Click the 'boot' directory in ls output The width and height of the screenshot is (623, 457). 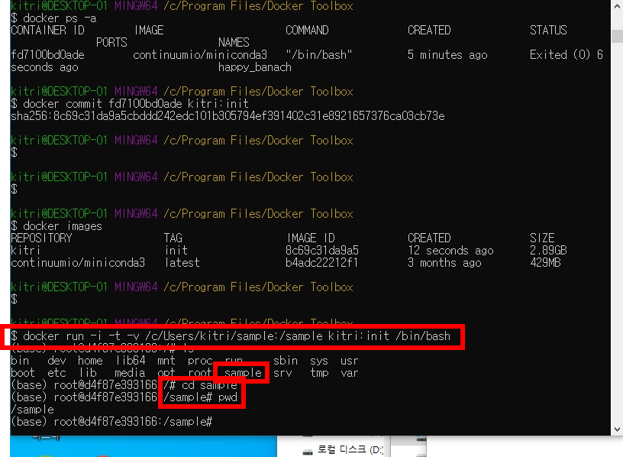23,373
